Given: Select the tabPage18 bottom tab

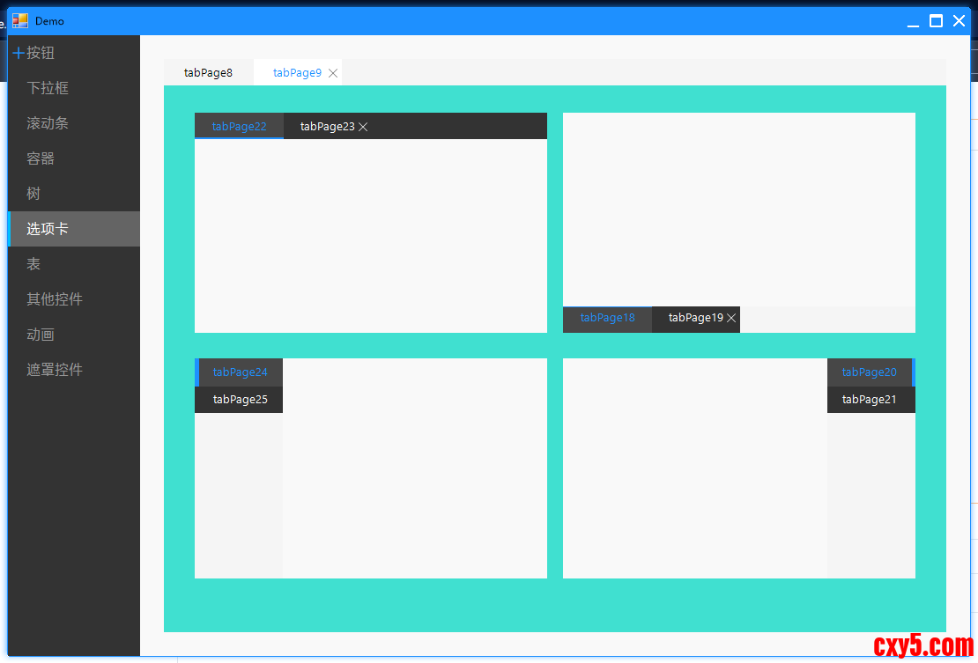Looking at the screenshot, I should (x=608, y=319).
